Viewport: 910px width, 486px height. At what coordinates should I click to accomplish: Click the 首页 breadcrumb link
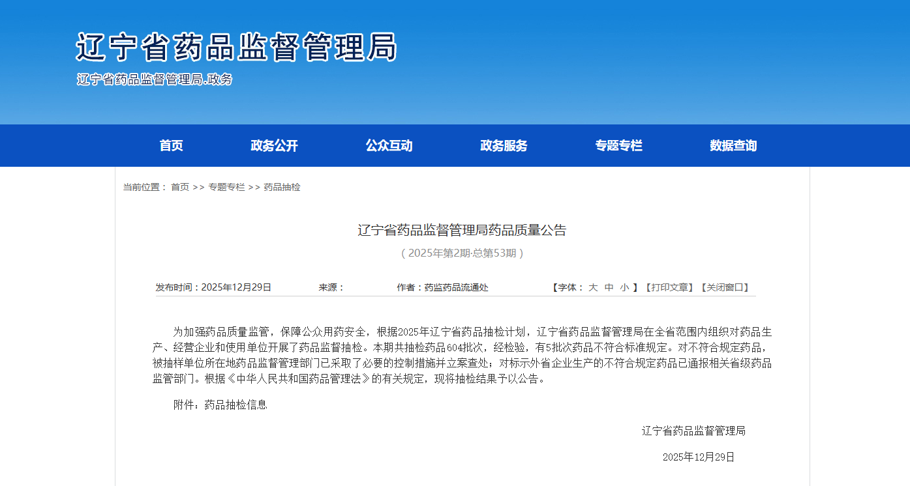180,188
